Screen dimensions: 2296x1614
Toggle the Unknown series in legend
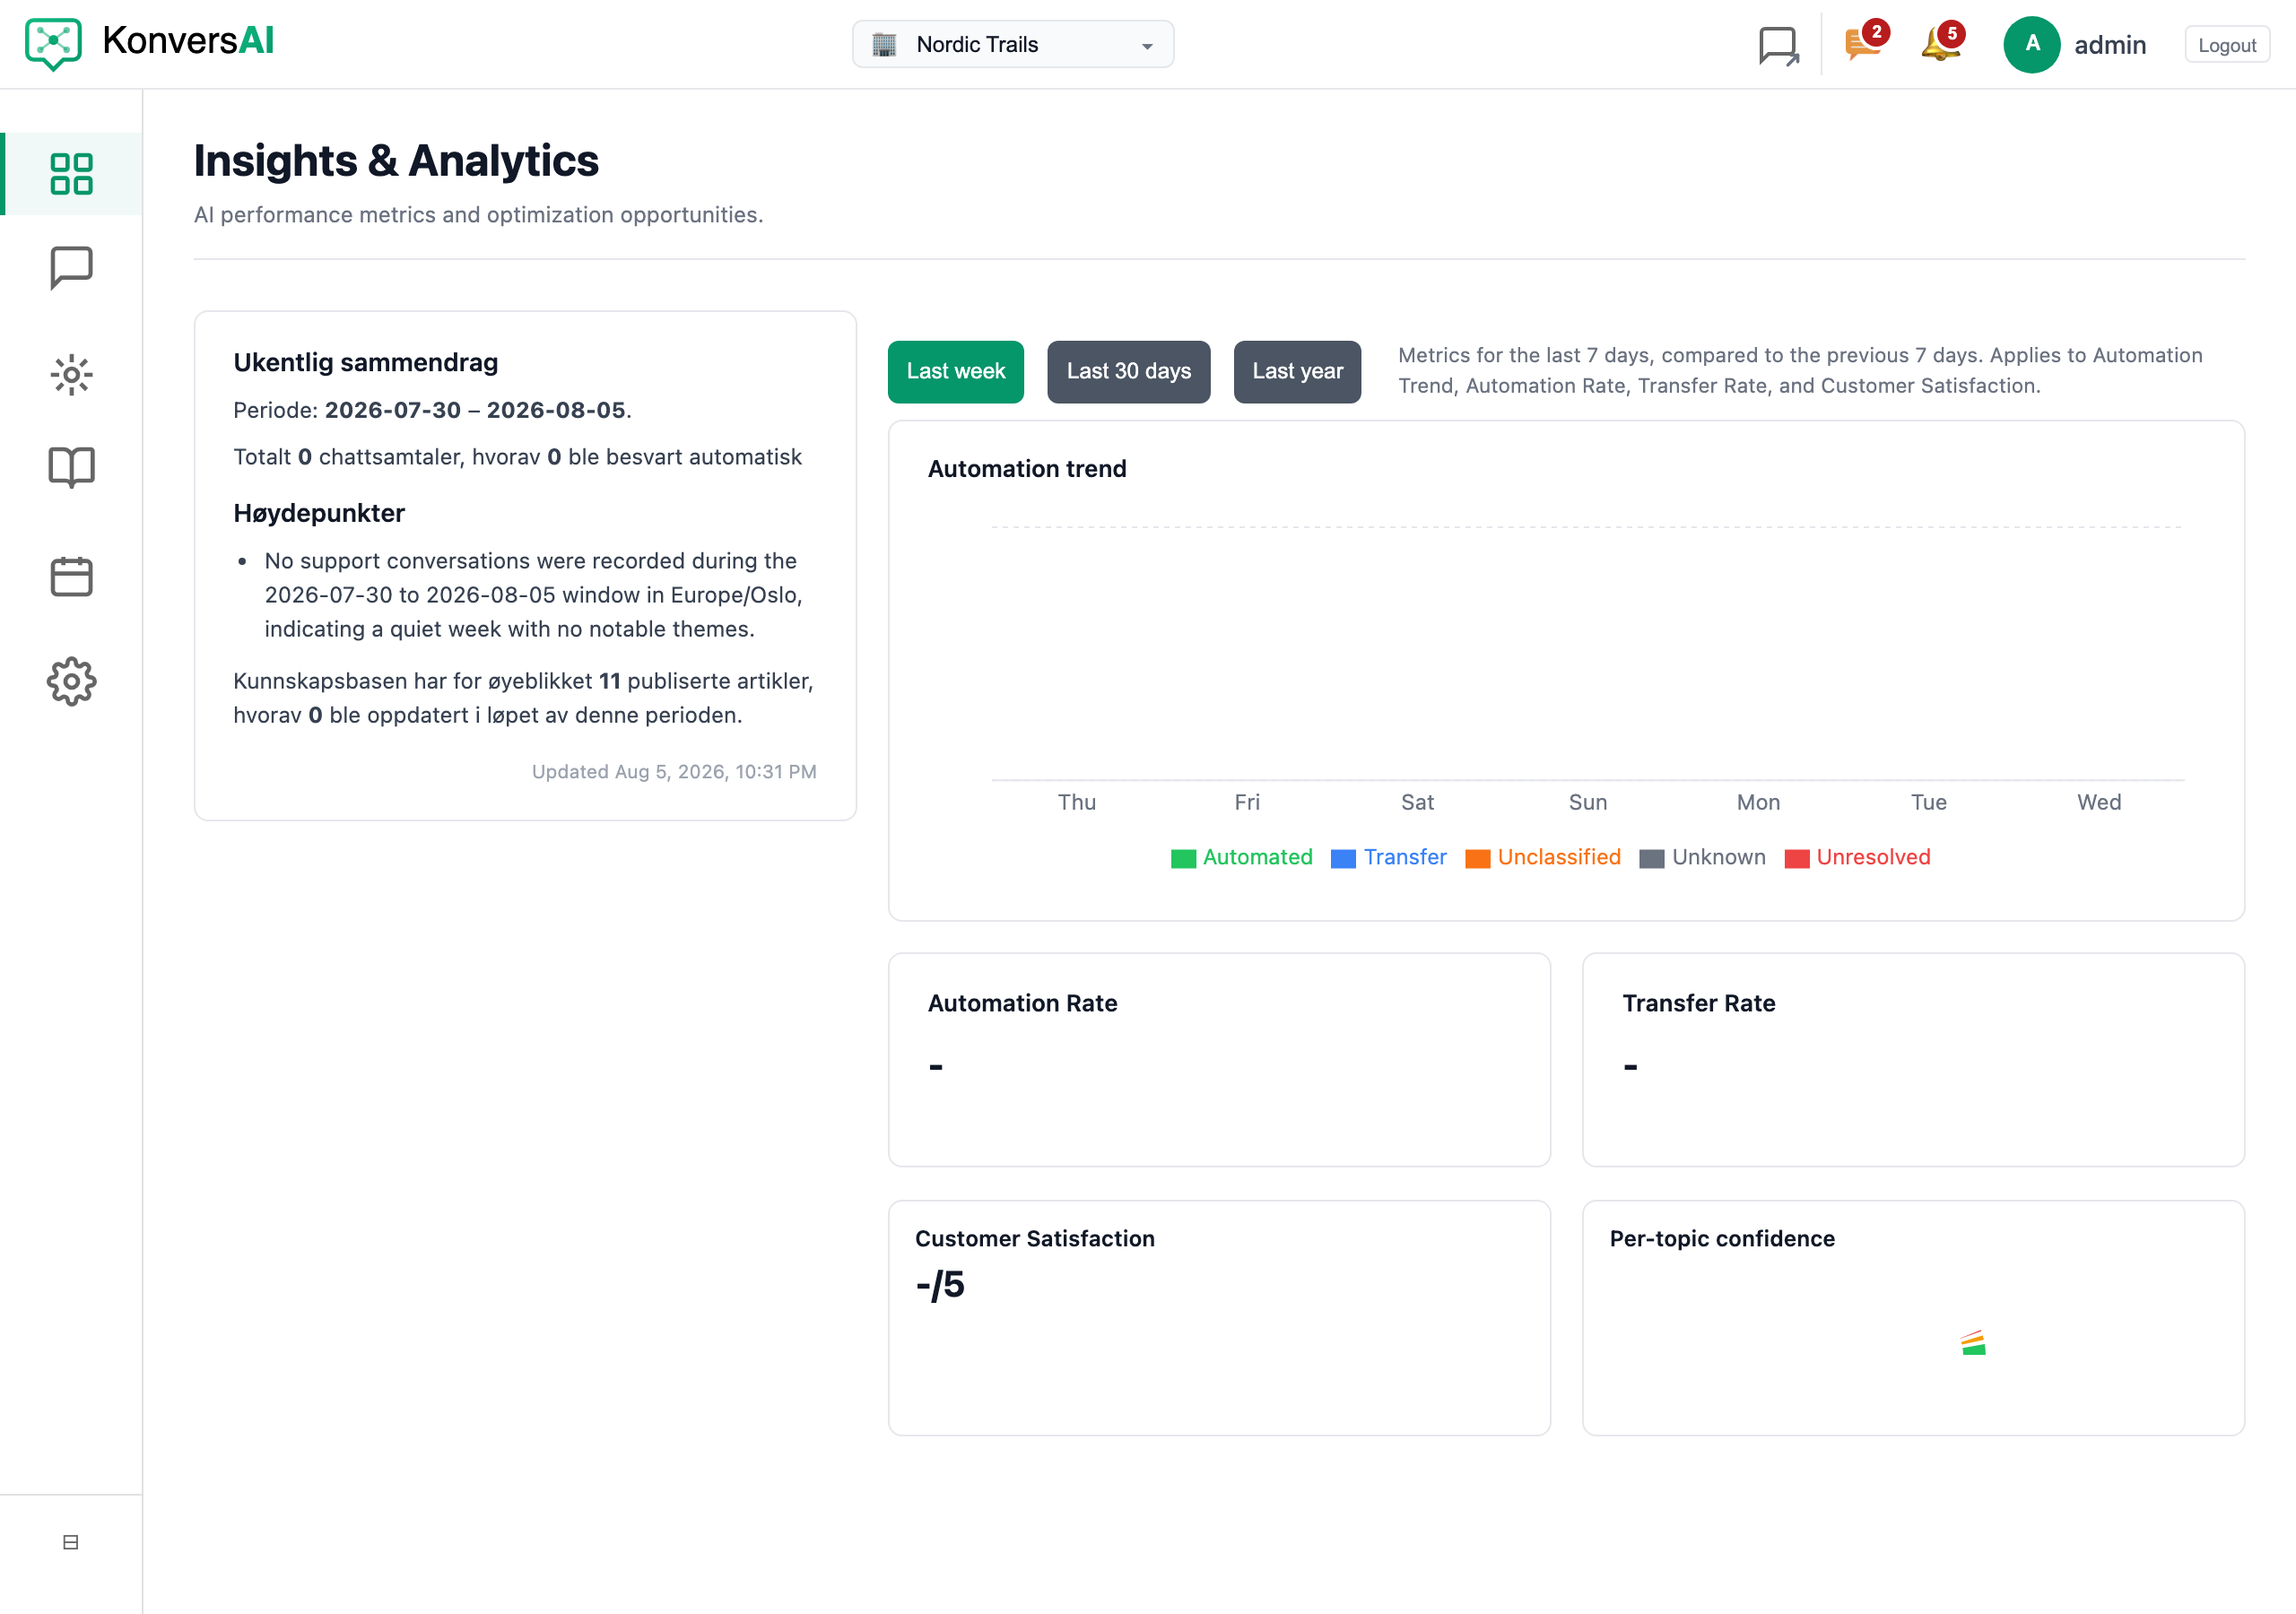(x=1703, y=857)
